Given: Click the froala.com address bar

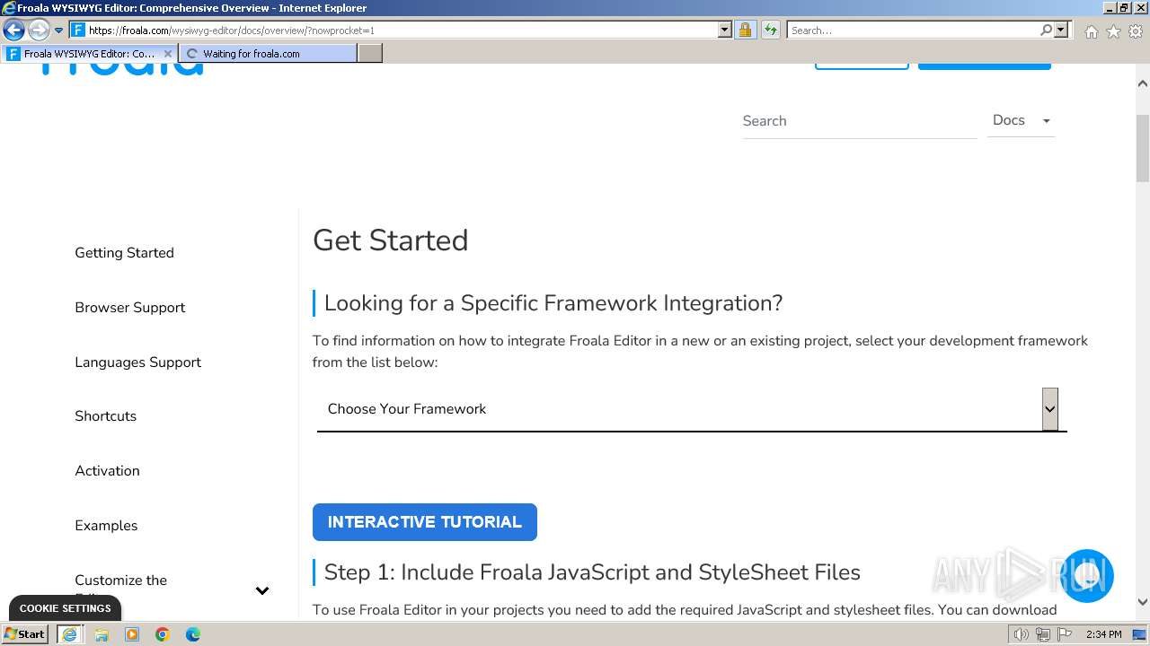Looking at the screenshot, I should (x=394, y=30).
